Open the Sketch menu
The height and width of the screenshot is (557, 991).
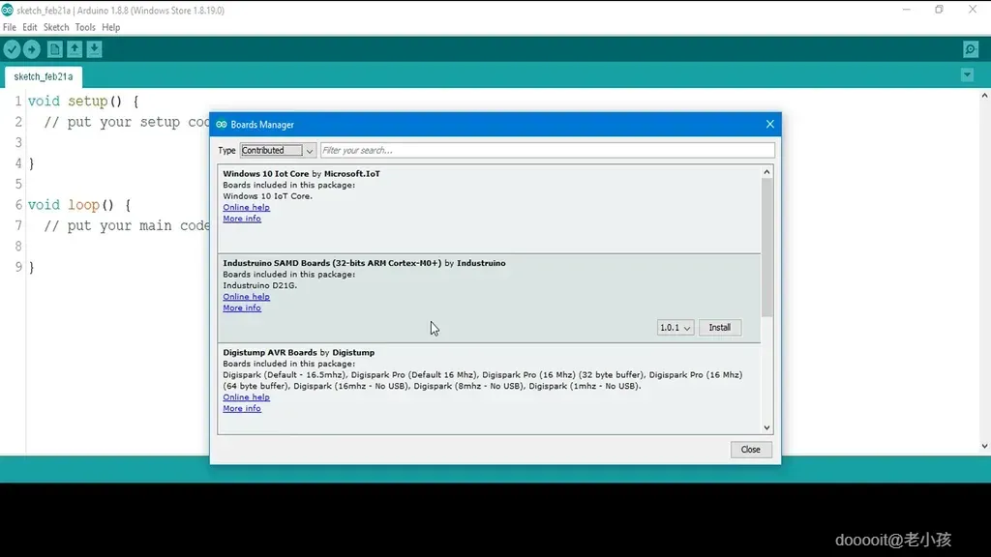[x=56, y=27]
